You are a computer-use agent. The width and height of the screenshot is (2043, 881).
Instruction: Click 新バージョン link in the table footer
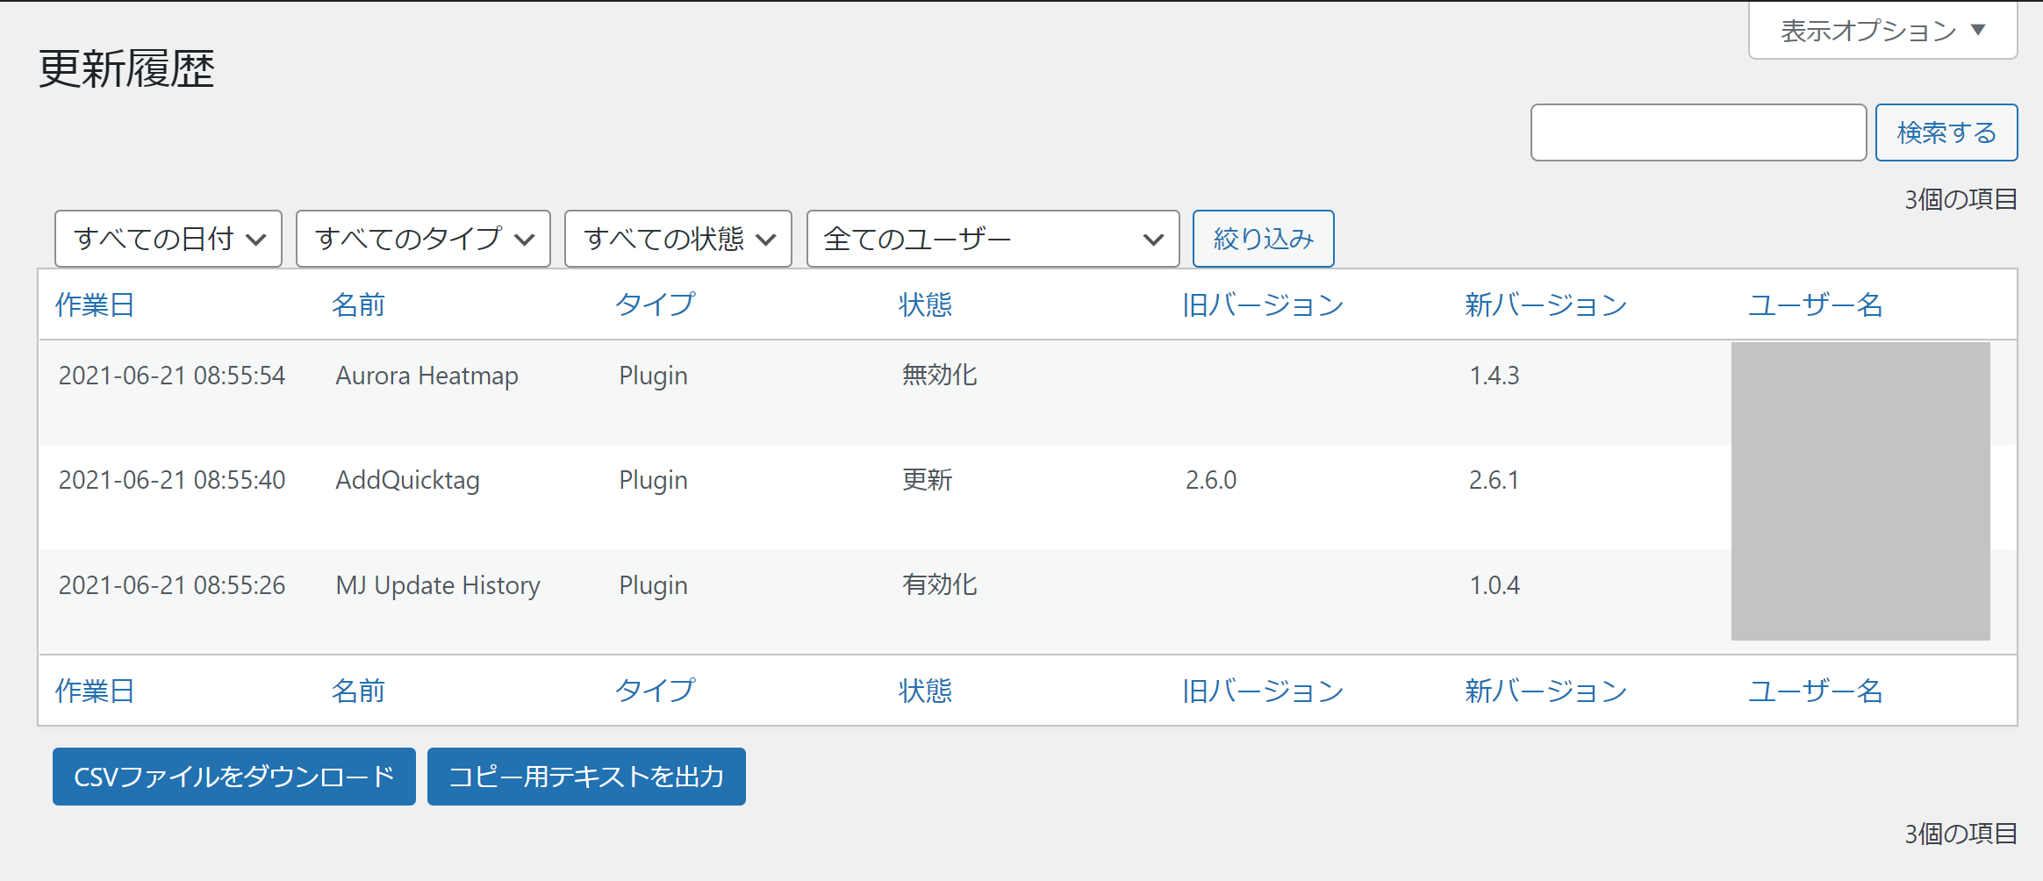(x=1545, y=691)
